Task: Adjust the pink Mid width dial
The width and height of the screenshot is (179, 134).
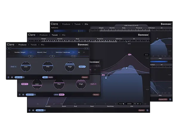Action: 59,84
